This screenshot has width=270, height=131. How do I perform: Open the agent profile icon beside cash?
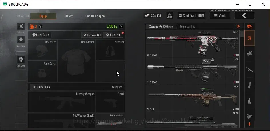point(170,15)
